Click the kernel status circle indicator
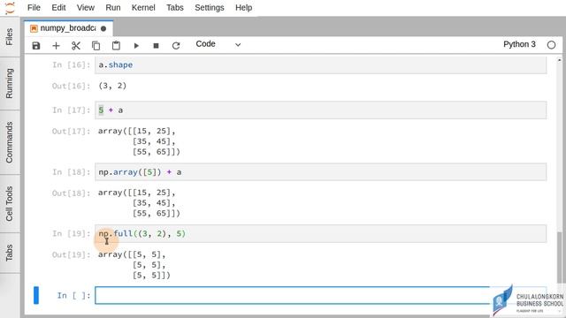The height and width of the screenshot is (318, 566). 551,45
